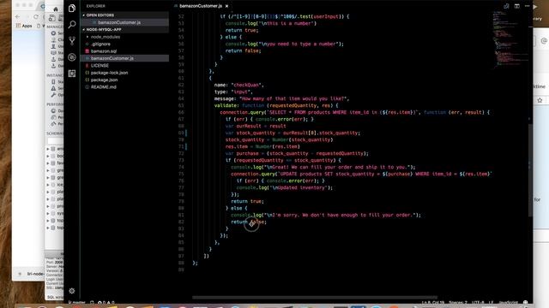Click the JavaScript language mode status item
The image size is (549, 308).
(x=508, y=302)
